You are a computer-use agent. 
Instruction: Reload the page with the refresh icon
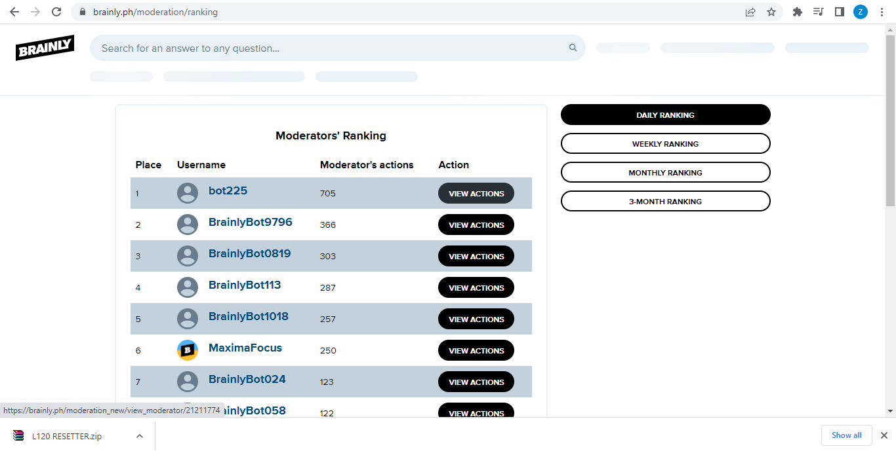click(x=56, y=12)
